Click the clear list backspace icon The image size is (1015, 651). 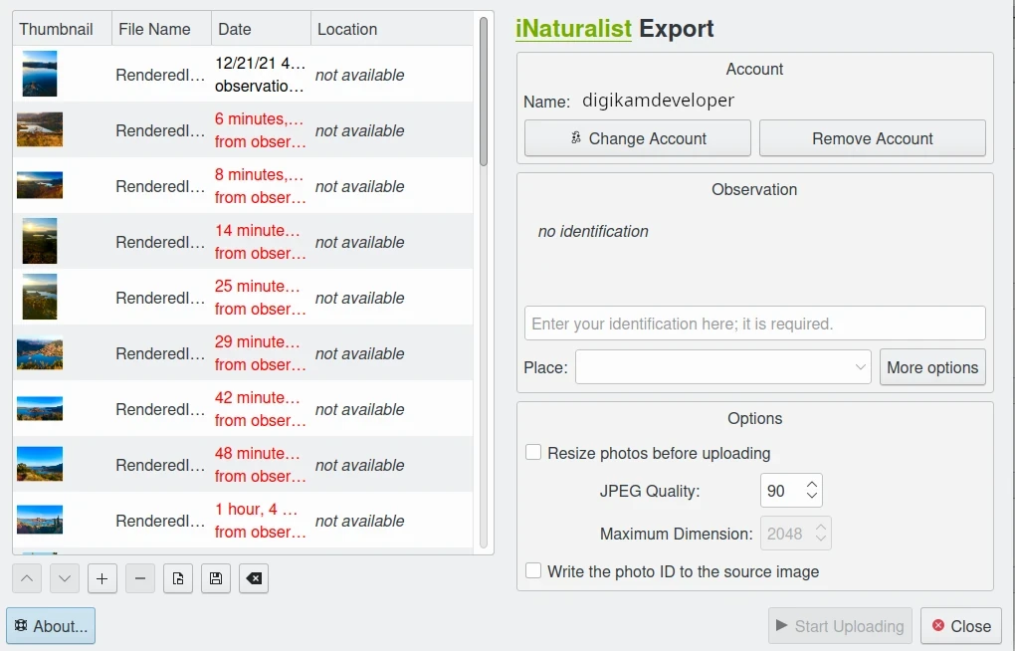pos(254,578)
